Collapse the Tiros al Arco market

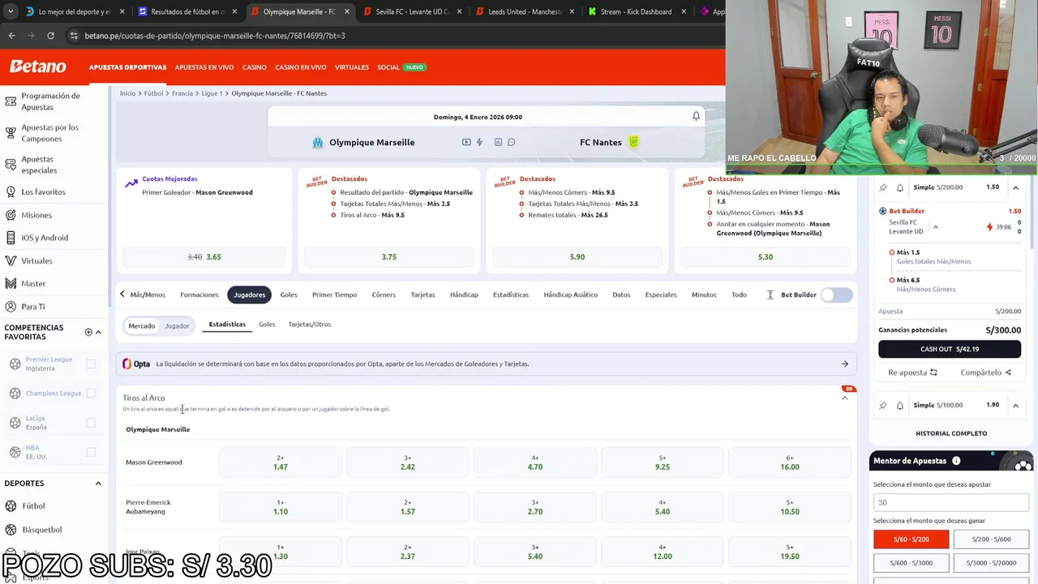(845, 398)
